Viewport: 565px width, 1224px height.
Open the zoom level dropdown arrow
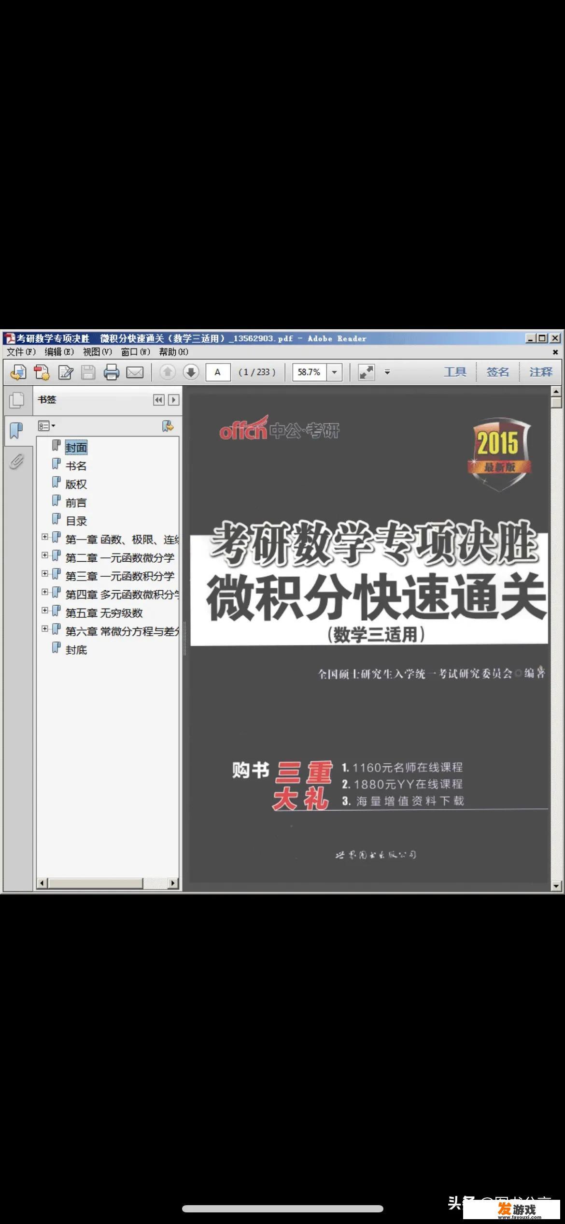[334, 372]
